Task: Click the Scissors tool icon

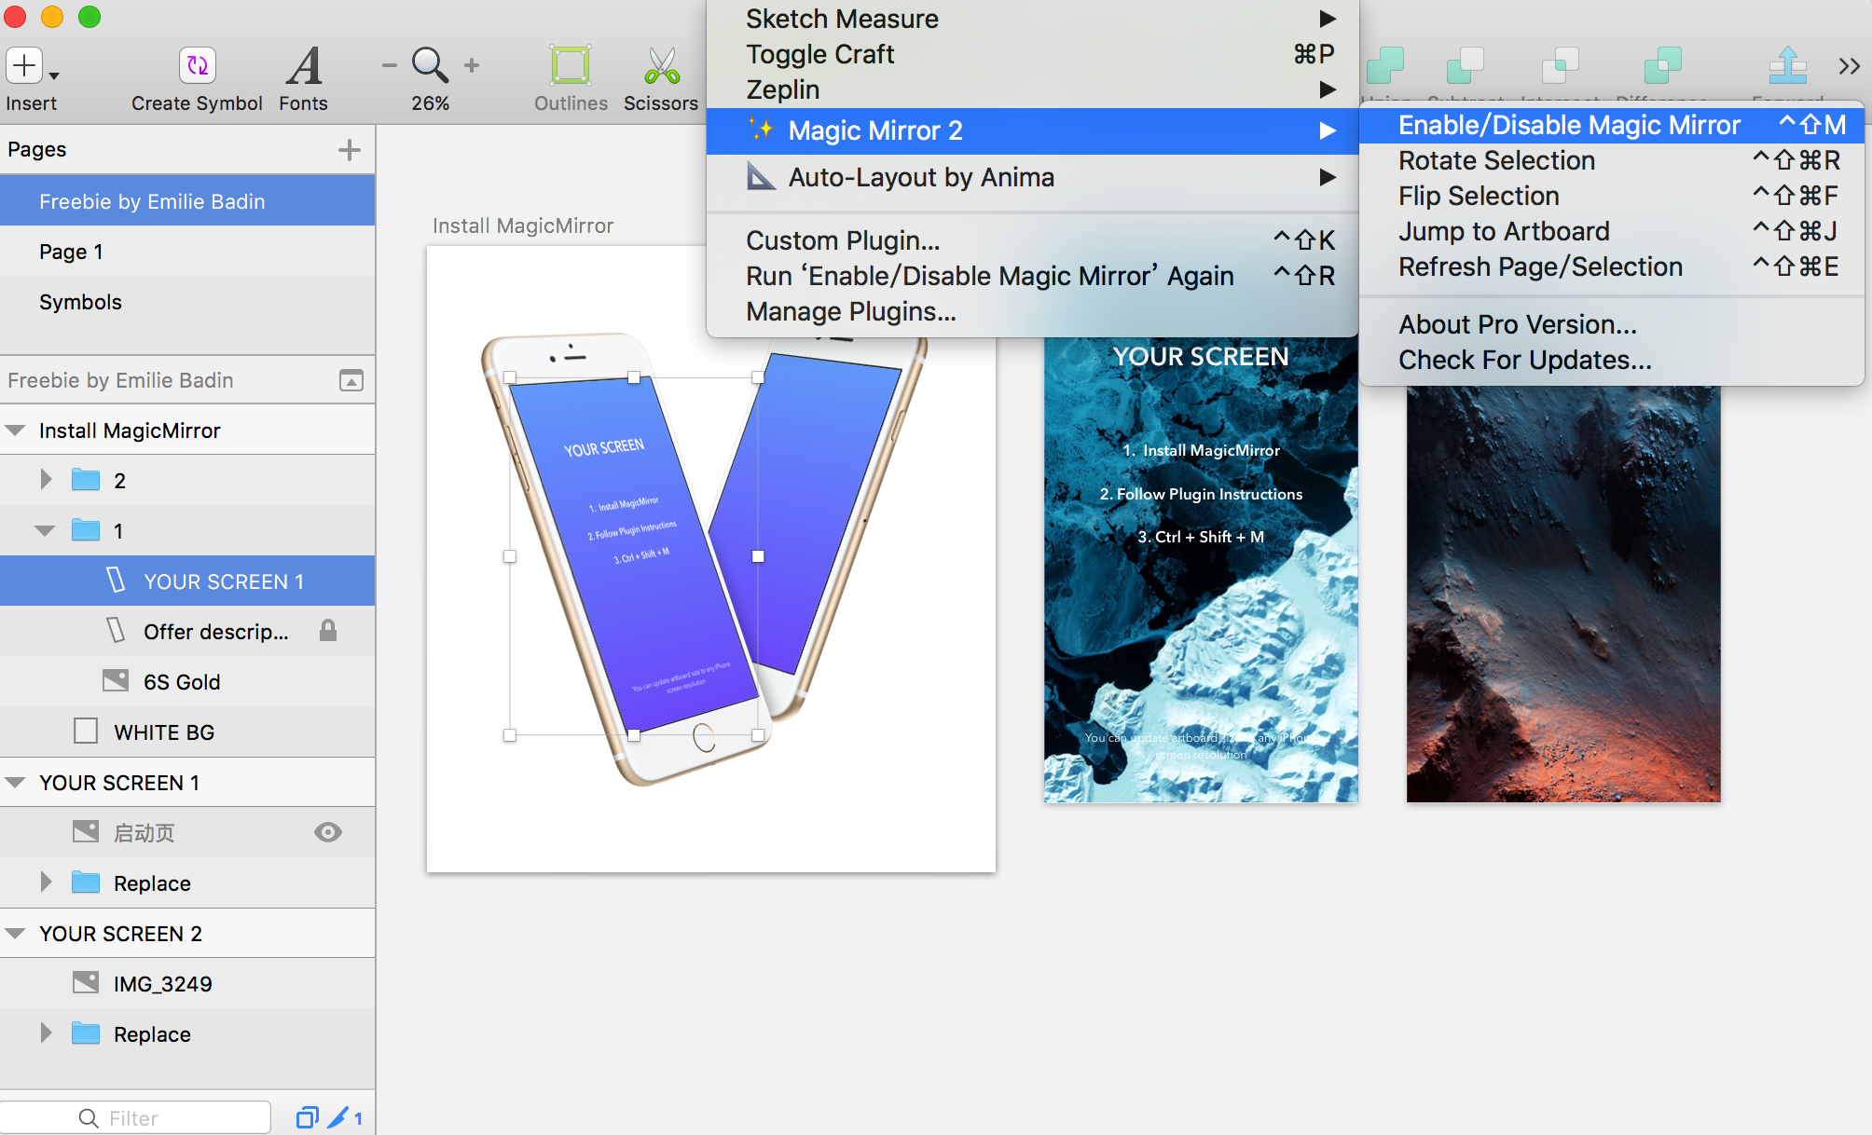Action: click(x=661, y=66)
